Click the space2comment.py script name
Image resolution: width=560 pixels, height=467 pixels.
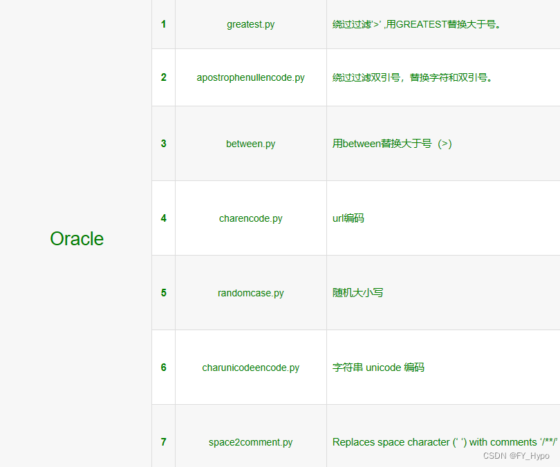pos(251,442)
